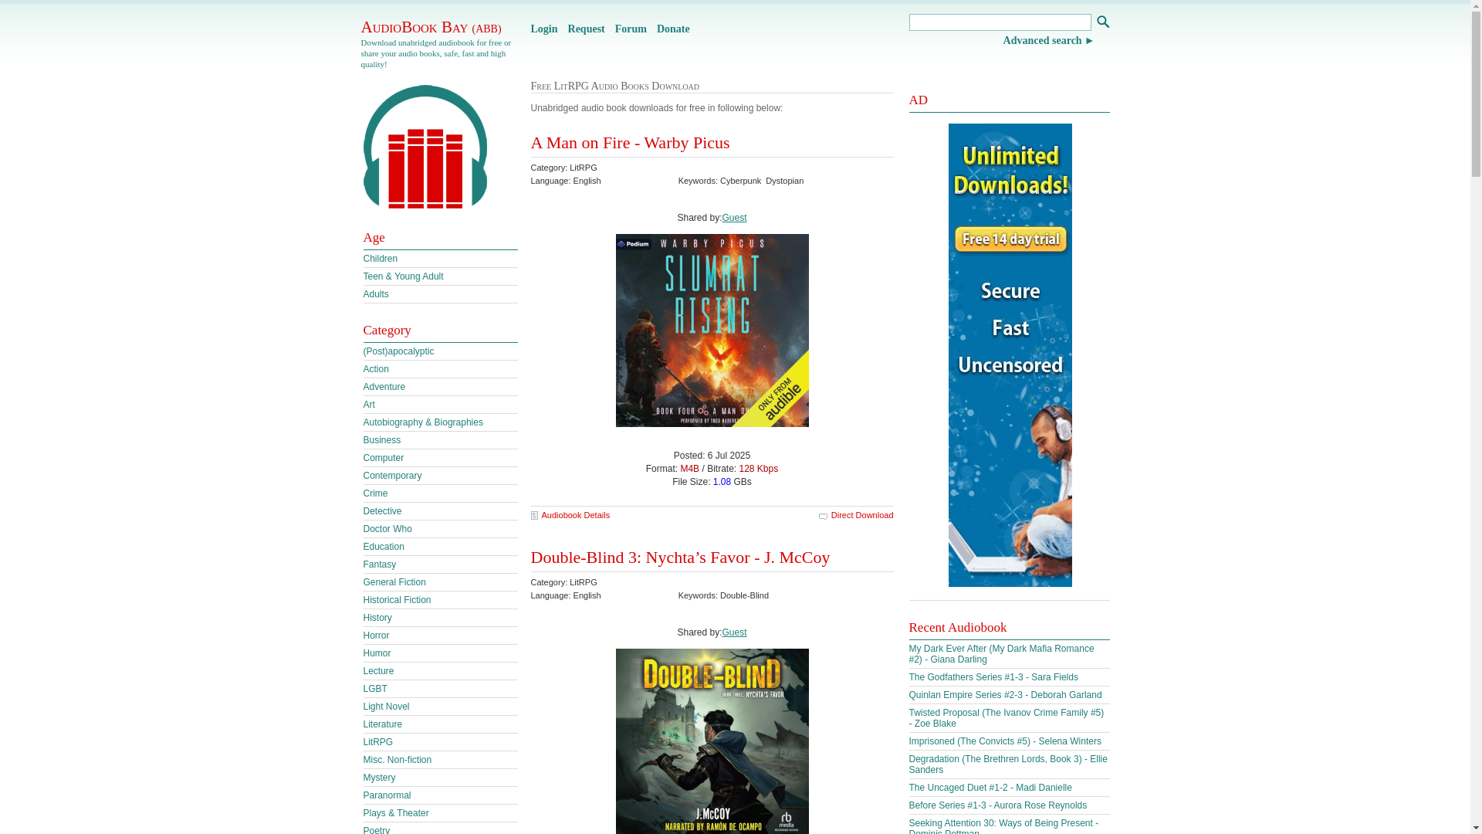Click the Unlimited Downloads ad banner
Screen dimensions: 1482x834
[1010, 355]
